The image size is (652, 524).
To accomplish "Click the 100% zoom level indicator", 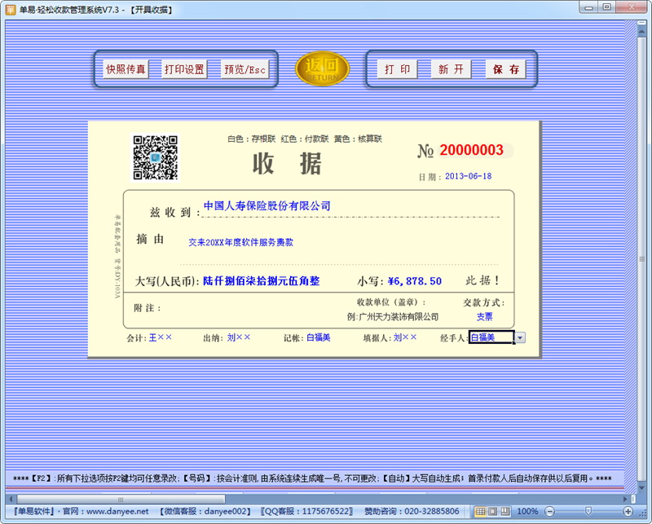I will (x=527, y=512).
